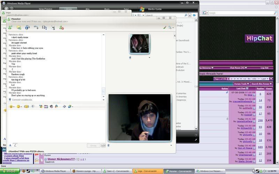Select chat line 'Random cough'

(x=18, y=74)
